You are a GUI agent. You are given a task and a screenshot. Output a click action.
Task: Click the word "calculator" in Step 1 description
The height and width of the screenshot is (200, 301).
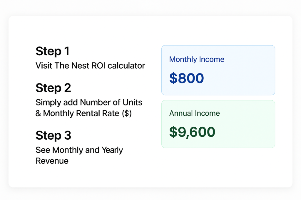(126, 65)
